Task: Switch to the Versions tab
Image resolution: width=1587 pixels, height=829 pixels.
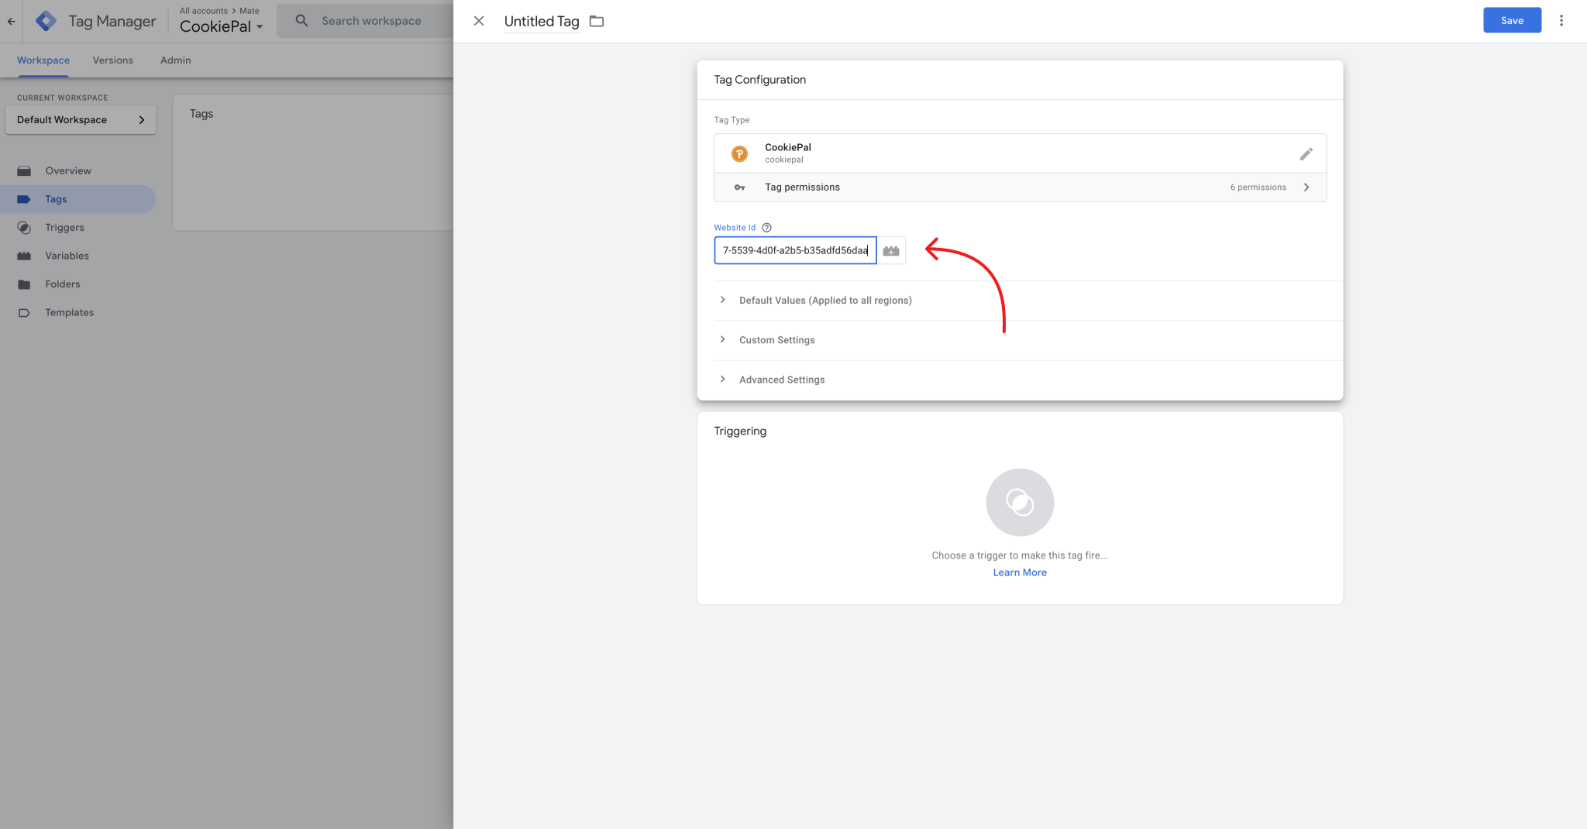Action: pos(112,60)
